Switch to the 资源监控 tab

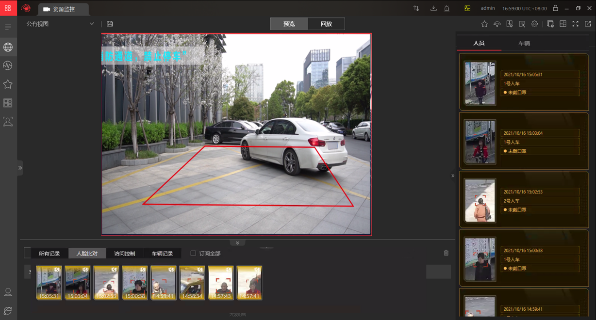(x=63, y=9)
